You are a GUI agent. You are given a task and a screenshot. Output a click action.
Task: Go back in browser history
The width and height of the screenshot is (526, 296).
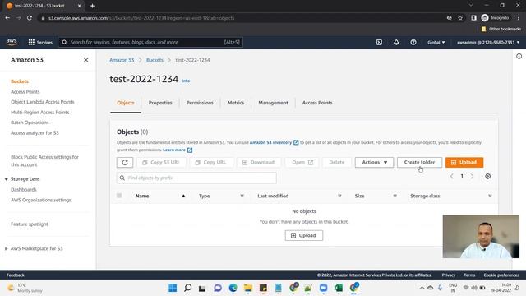tap(7, 18)
